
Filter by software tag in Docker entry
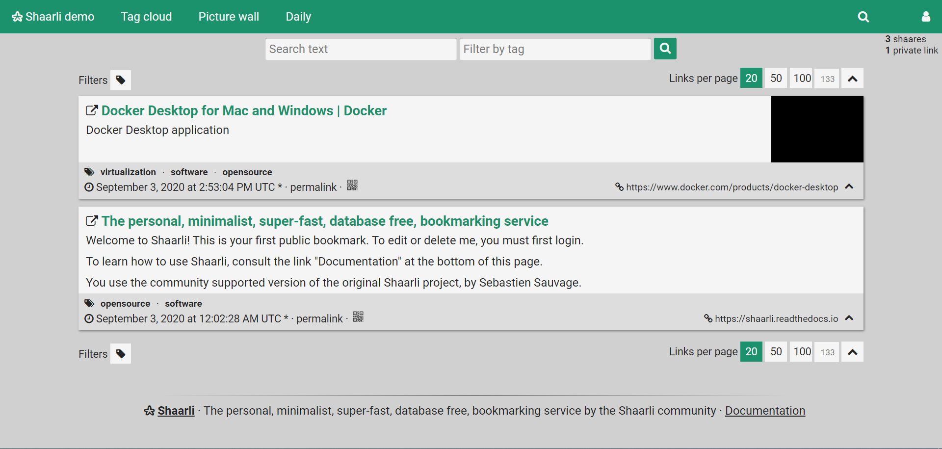point(189,172)
